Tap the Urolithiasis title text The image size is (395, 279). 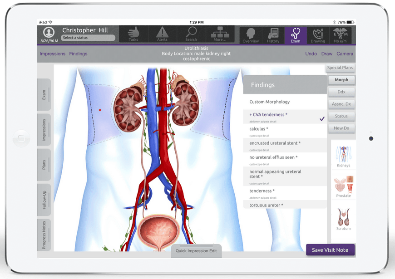[x=196, y=48]
